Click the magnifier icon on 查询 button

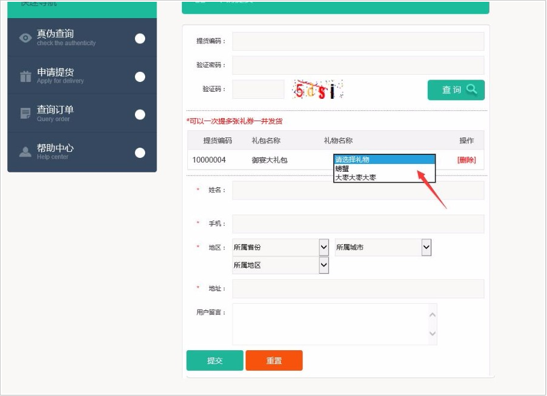pos(472,89)
